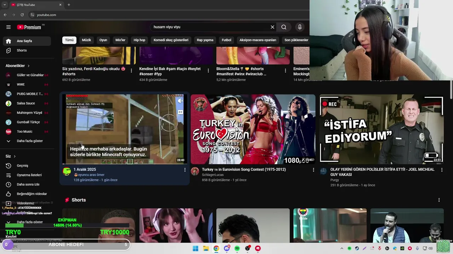The width and height of the screenshot is (453, 254).
Task: Select the Aksiyon-macera oyunları chip
Action: [x=258, y=40]
